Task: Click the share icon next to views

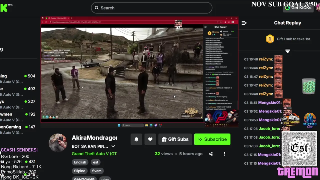Action: pyautogui.click(x=211, y=154)
